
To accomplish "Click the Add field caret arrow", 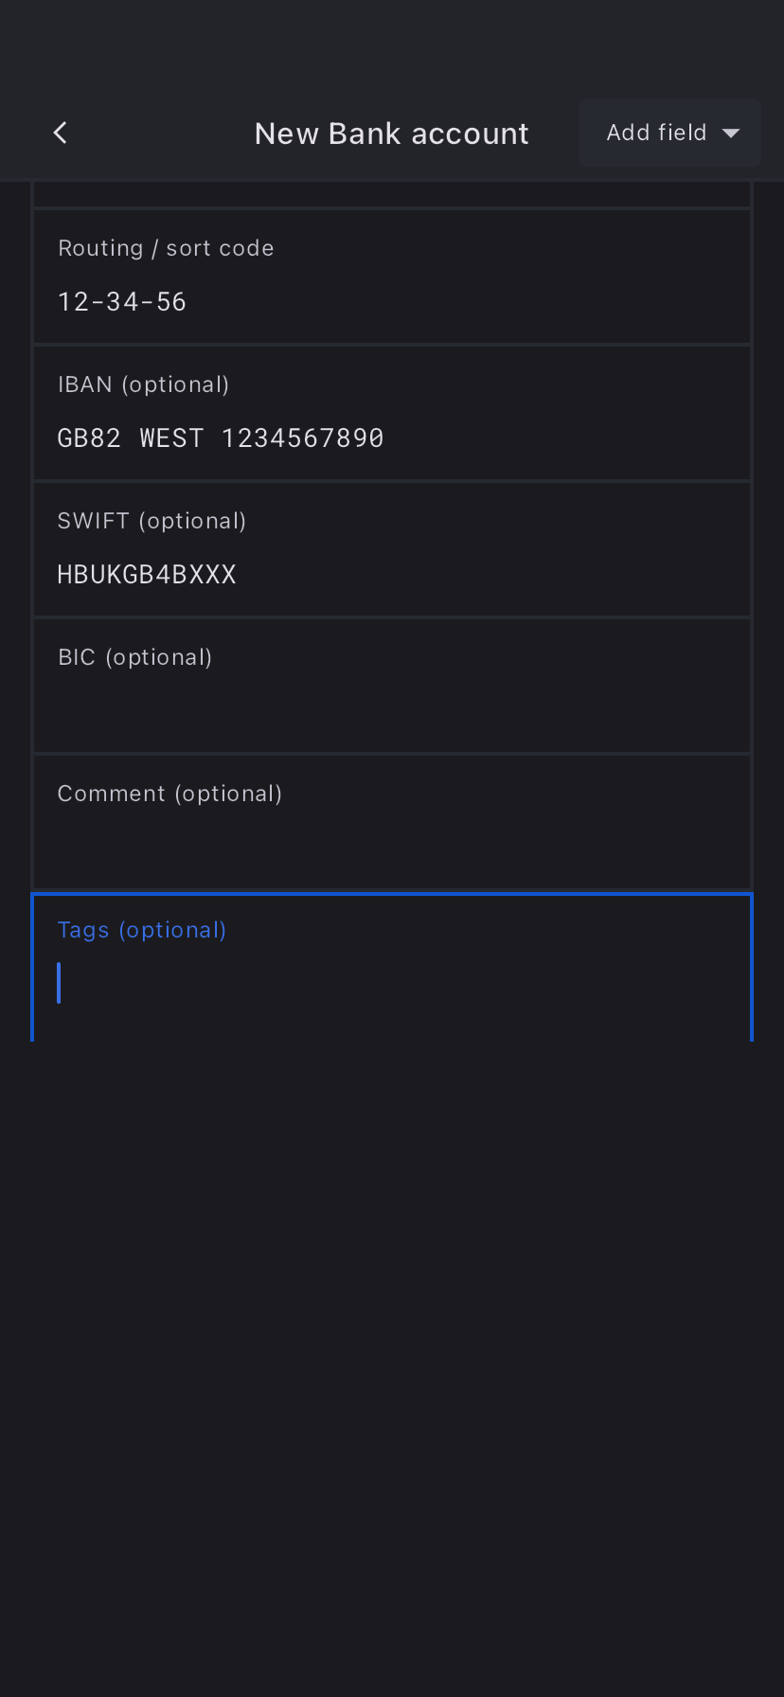I will (731, 134).
